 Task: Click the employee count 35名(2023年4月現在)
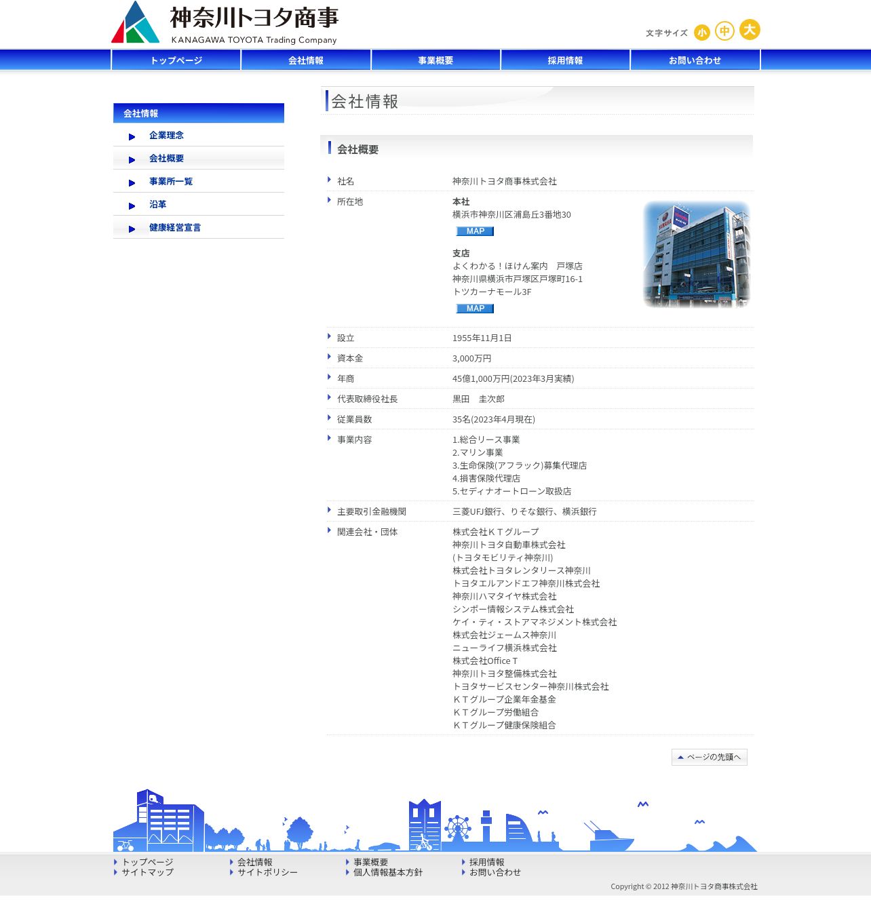[494, 420]
